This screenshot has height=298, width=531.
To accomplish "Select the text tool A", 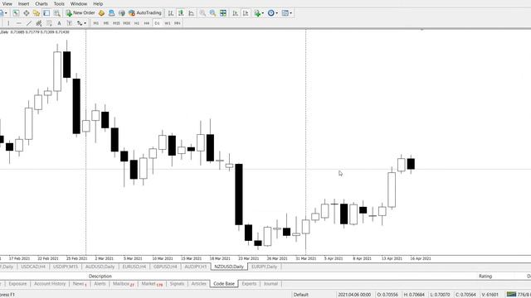I will (x=59, y=23).
